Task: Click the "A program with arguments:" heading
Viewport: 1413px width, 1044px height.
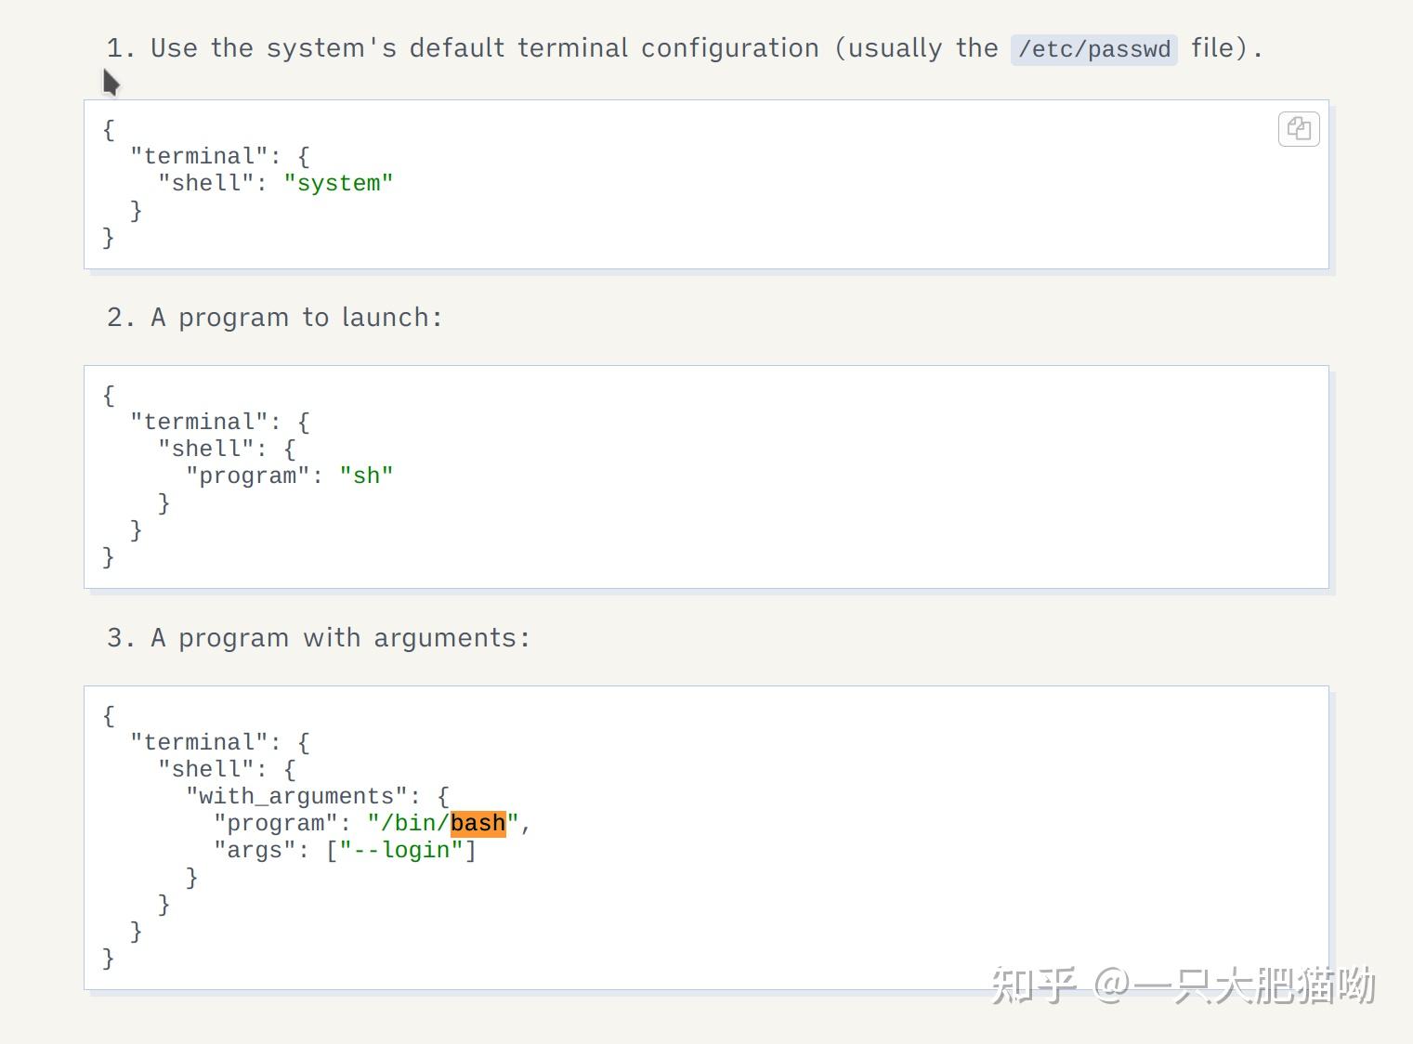Action: [340, 638]
